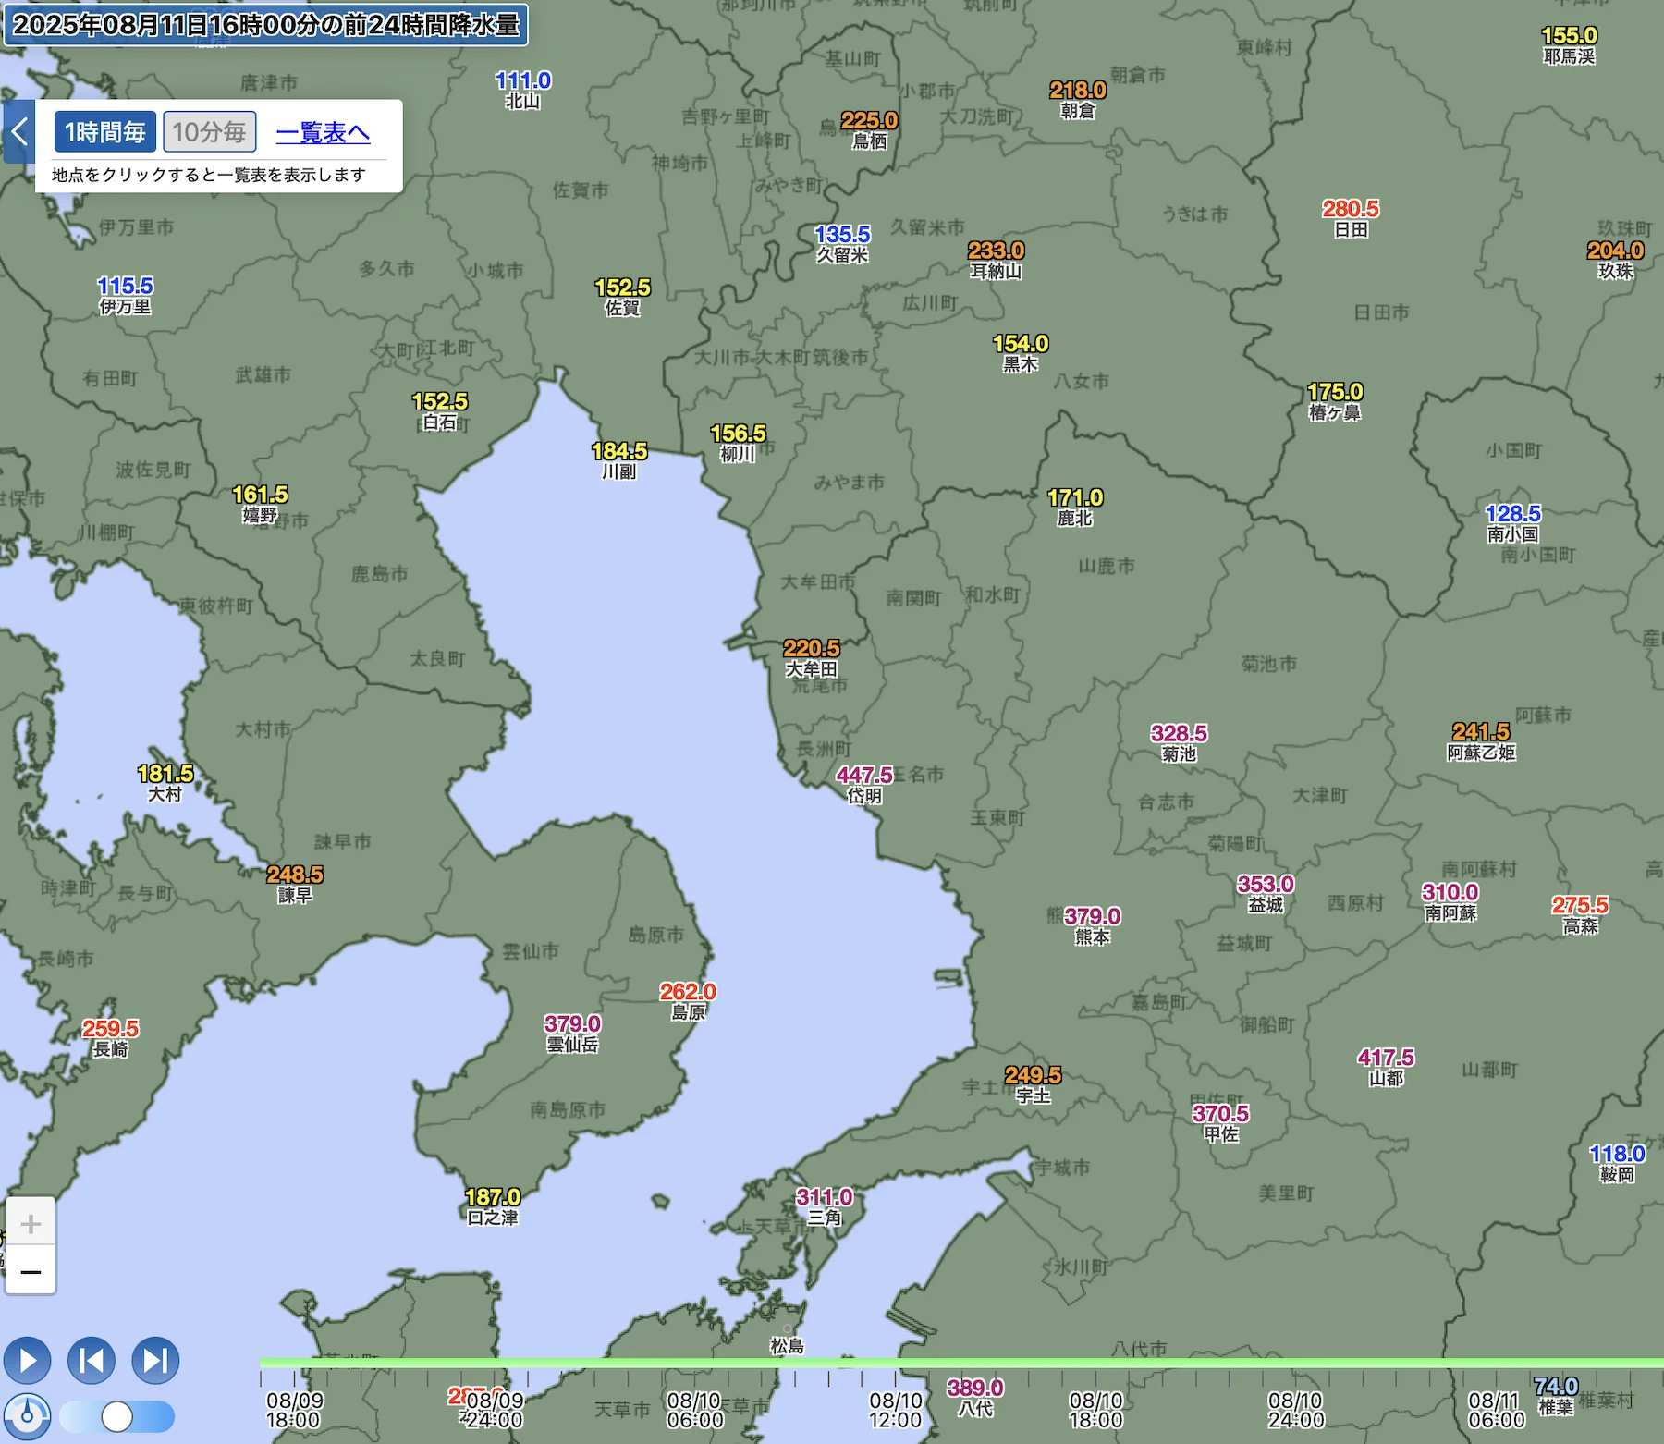Click the 鳥栖 station value 225.0
Screen dimensions: 1664x1444
coord(869,121)
